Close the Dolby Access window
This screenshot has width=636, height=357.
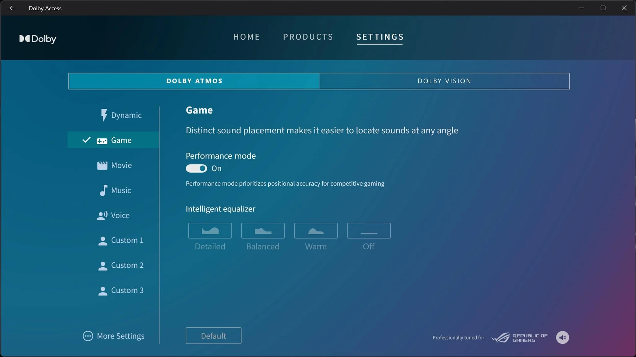[624, 8]
